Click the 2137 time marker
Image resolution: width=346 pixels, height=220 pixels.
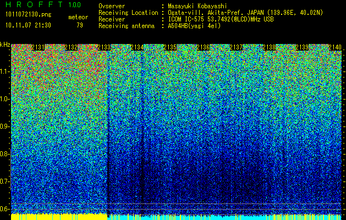tap(236, 47)
